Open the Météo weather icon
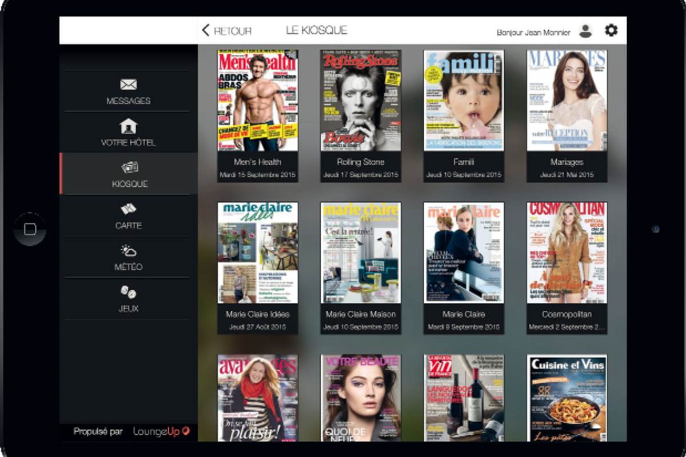 [x=129, y=251]
